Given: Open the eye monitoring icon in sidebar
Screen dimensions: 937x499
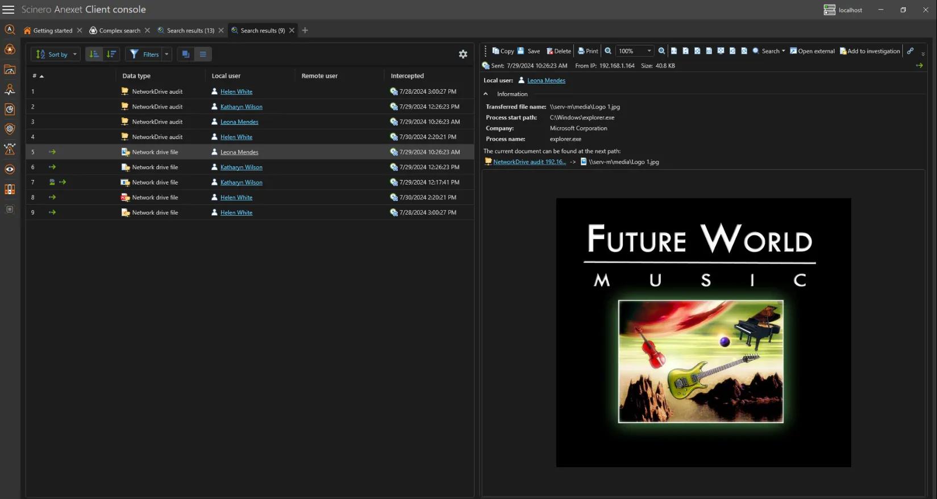Looking at the screenshot, I should 10,169.
